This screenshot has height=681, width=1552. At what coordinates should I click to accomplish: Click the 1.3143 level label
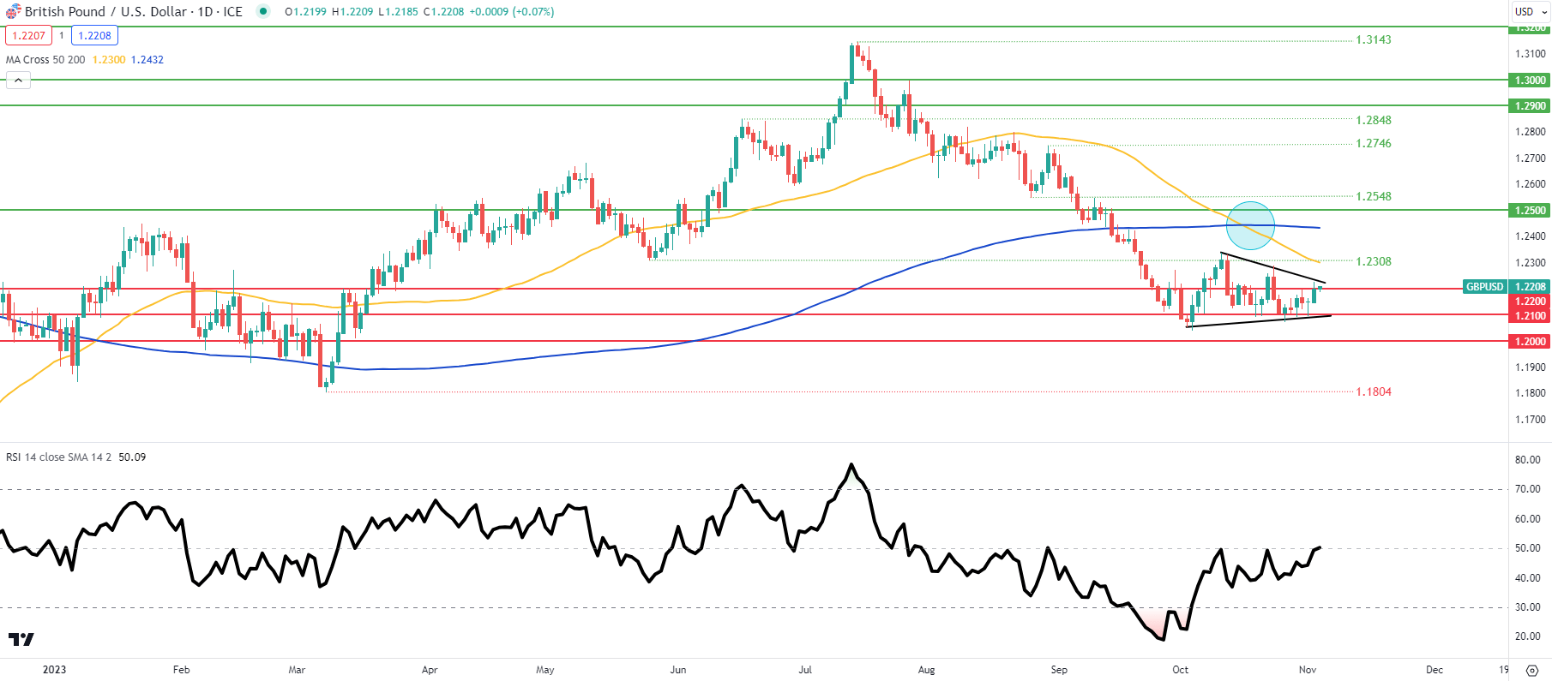click(x=1373, y=39)
